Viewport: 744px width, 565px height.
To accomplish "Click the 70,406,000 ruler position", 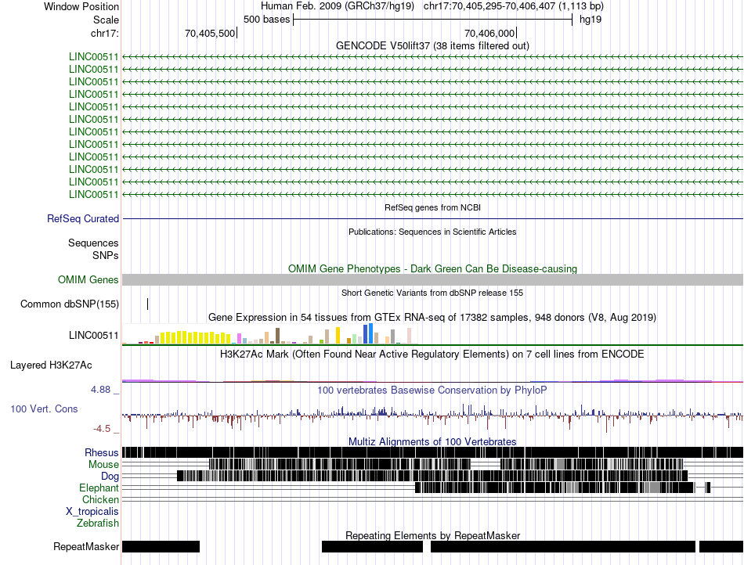I will [489, 33].
